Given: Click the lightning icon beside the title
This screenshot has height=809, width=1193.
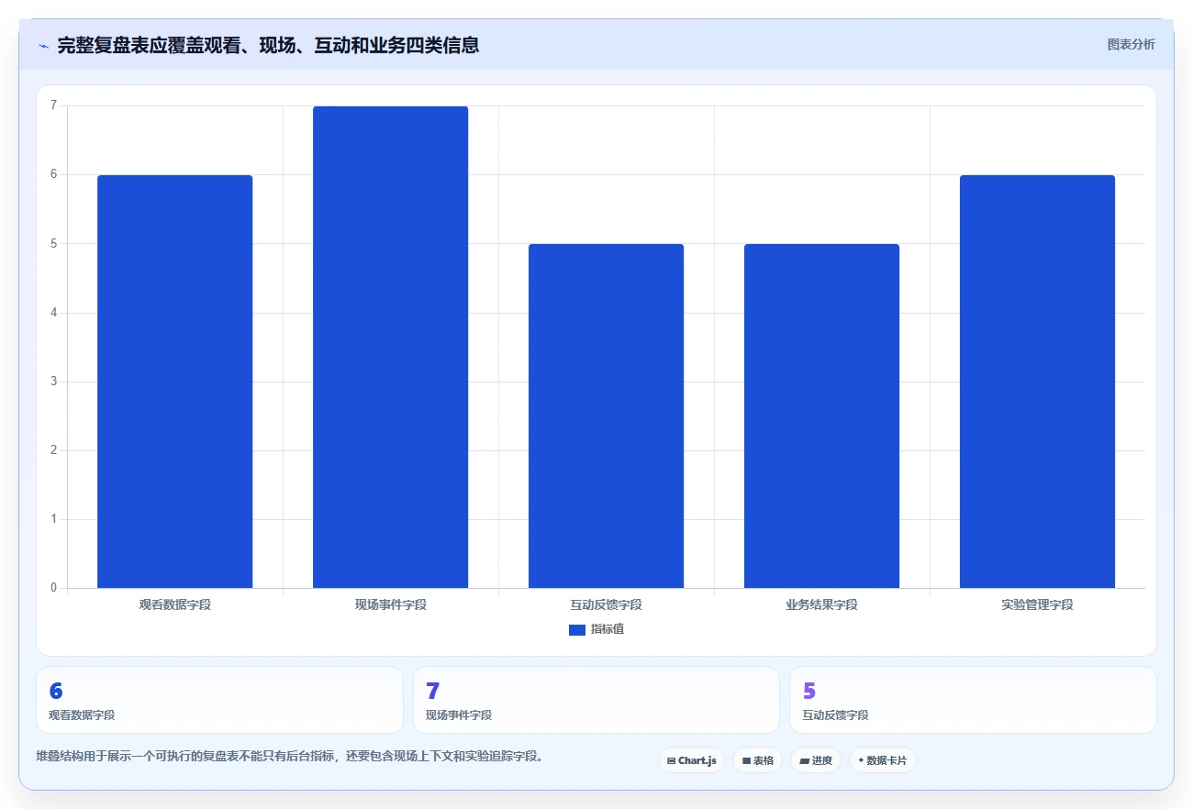Looking at the screenshot, I should tap(43, 46).
